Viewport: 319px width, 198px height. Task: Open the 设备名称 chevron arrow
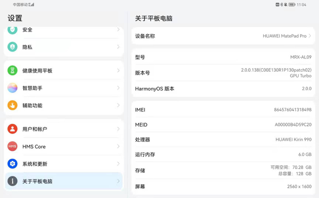310,36
